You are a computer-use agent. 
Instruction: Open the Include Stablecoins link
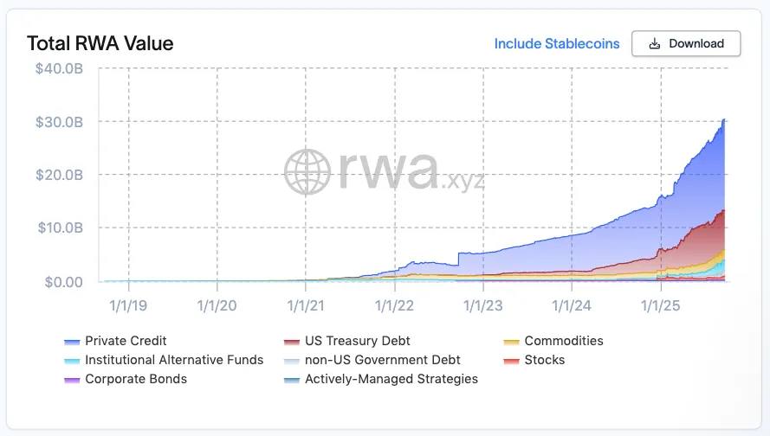point(557,43)
